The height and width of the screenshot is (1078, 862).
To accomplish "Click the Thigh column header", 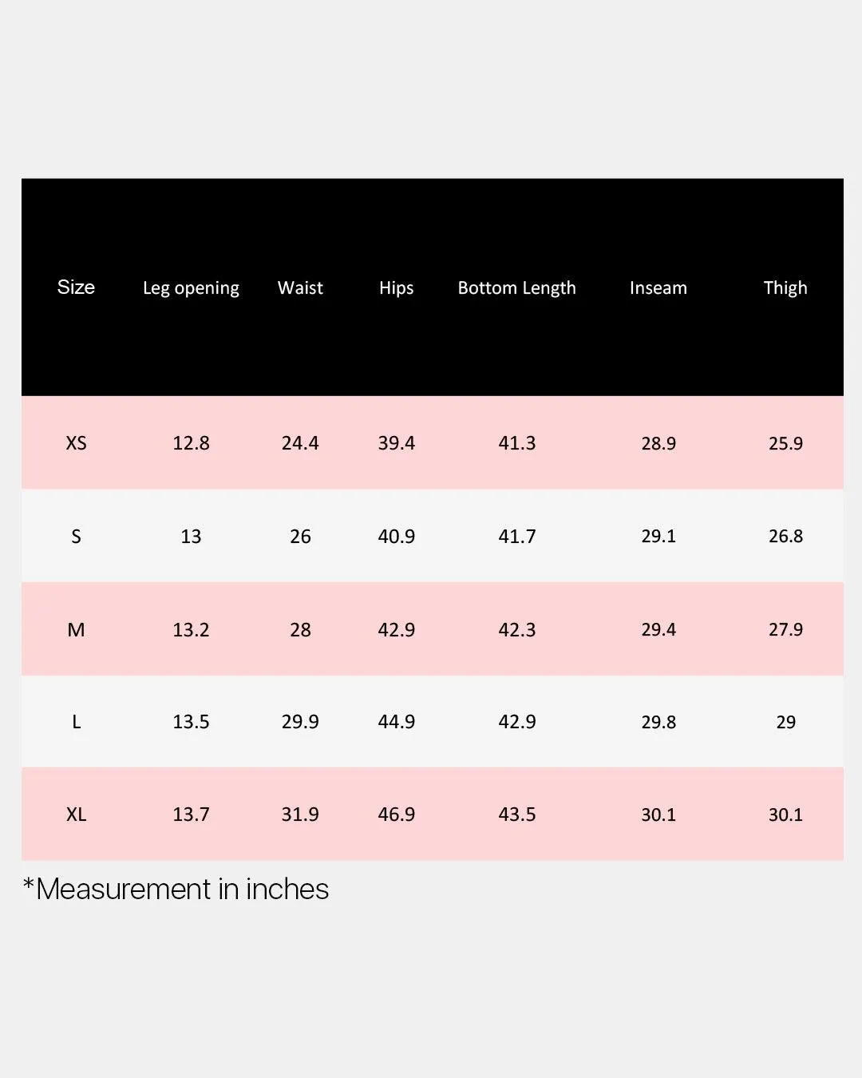I will 785,288.
